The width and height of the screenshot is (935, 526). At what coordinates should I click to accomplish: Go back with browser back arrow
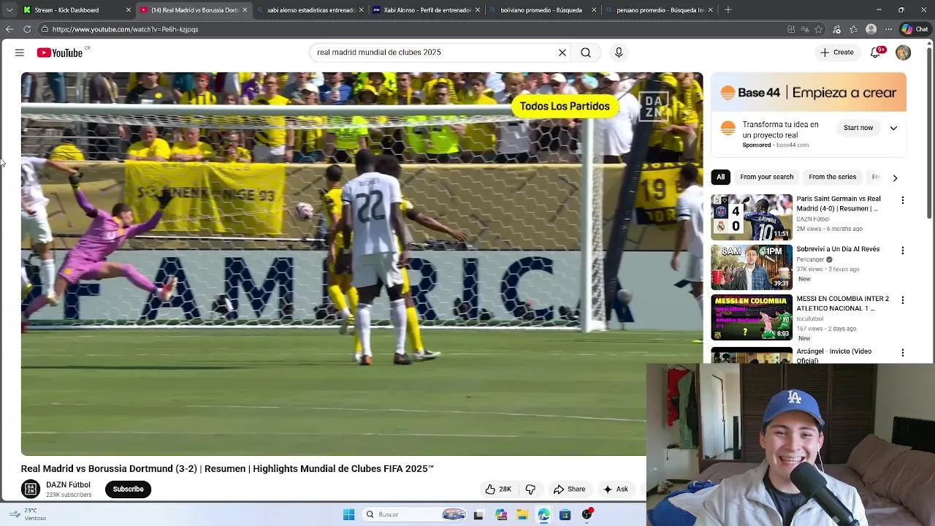pyautogui.click(x=9, y=29)
